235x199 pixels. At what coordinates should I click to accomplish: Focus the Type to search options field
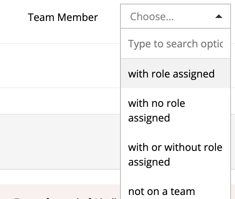tap(176, 44)
